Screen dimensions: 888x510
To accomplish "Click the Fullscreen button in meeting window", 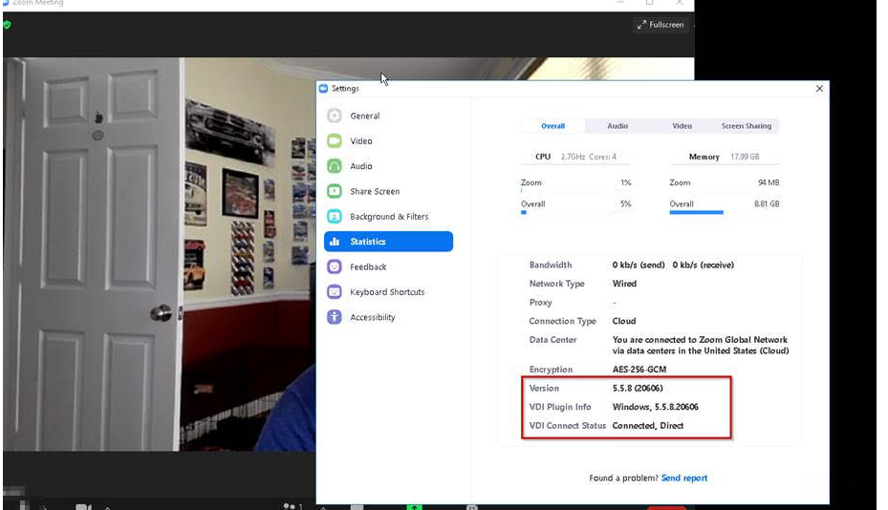I will (x=661, y=25).
